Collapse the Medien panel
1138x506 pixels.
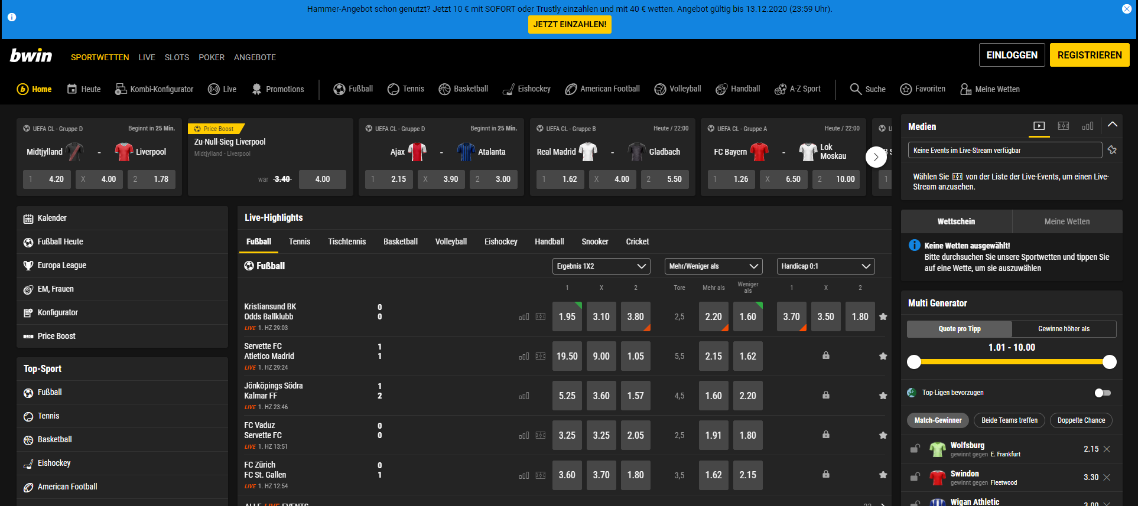coord(1113,125)
